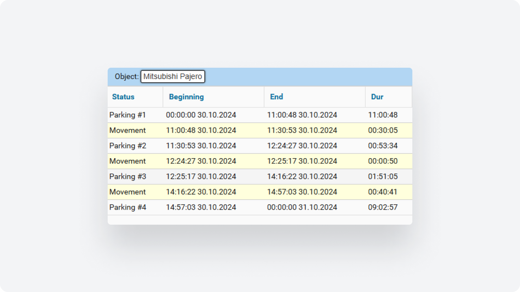Click the Object label in header
520x292 pixels.
point(126,77)
